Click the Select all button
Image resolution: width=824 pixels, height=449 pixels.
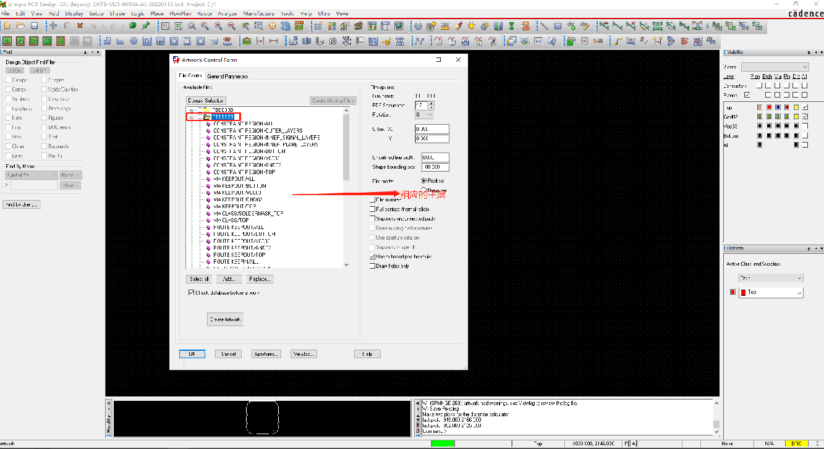pos(200,279)
